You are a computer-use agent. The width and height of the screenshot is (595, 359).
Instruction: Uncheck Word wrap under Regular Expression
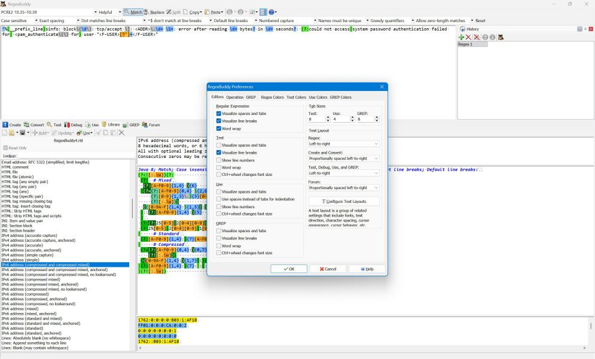coord(219,129)
